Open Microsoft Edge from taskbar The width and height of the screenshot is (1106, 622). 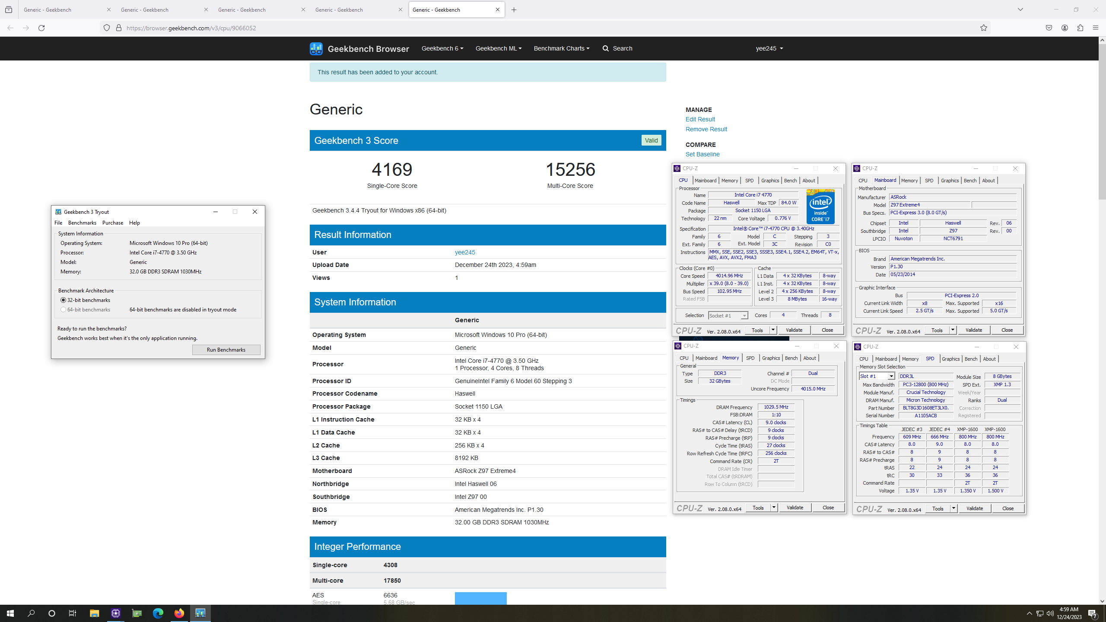click(x=158, y=613)
